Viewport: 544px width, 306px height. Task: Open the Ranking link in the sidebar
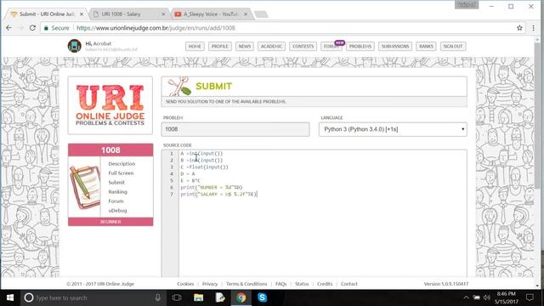[117, 192]
